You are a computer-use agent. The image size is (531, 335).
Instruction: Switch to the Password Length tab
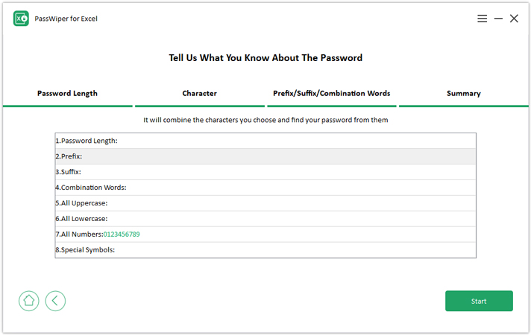[x=67, y=94]
